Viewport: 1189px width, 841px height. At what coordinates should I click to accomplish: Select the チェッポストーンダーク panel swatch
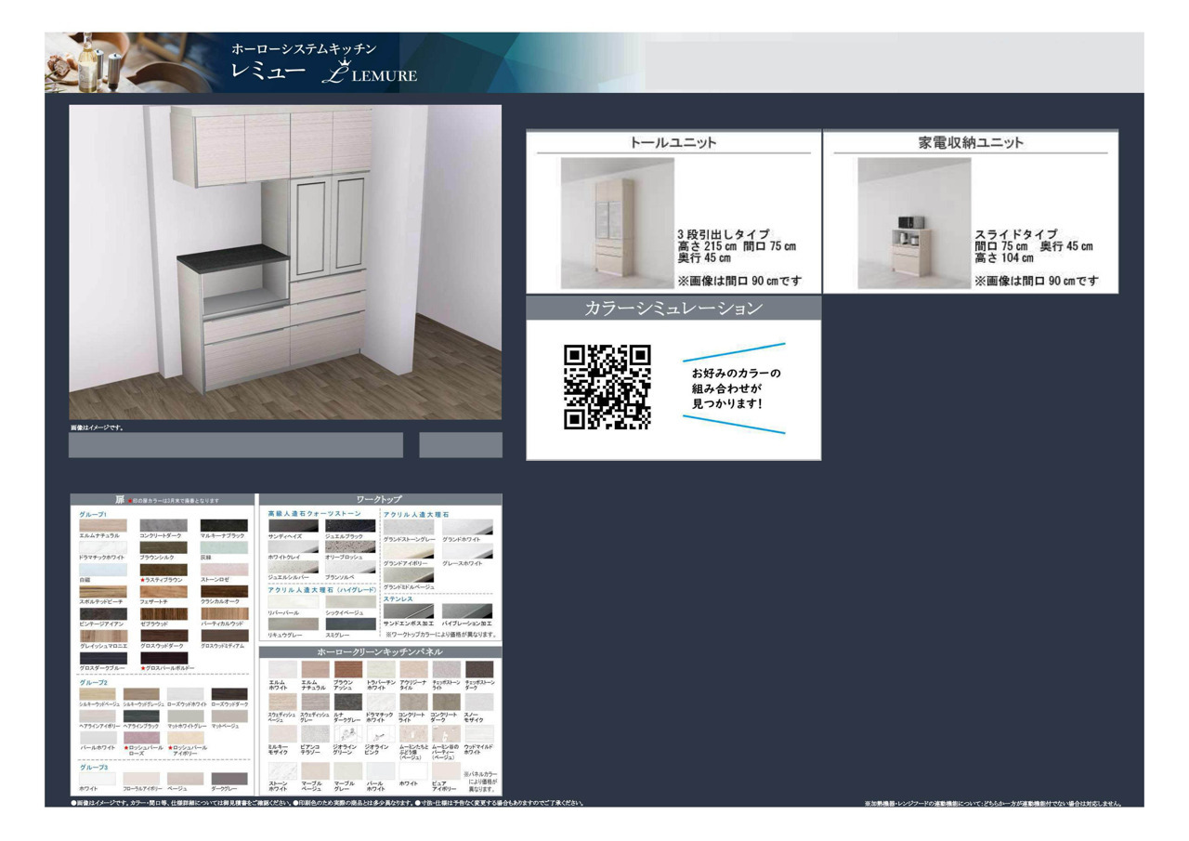[479, 669]
